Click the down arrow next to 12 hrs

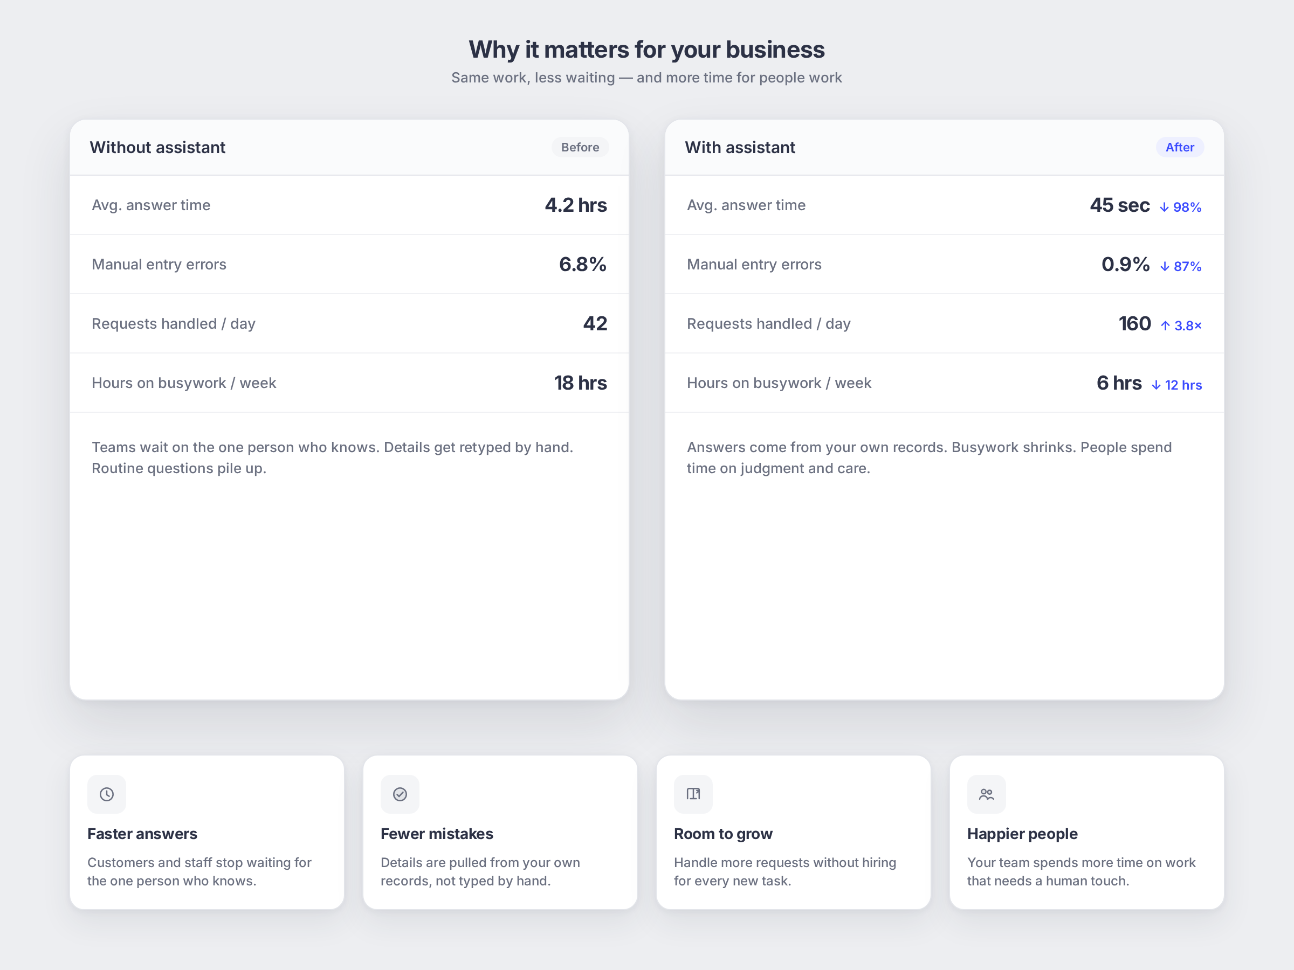pos(1156,385)
